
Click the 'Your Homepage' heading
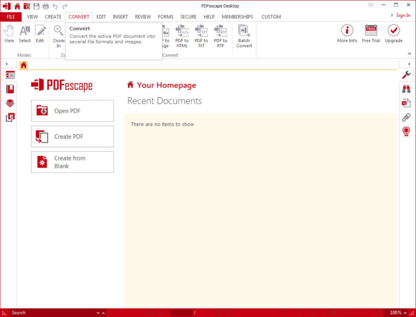coord(166,85)
